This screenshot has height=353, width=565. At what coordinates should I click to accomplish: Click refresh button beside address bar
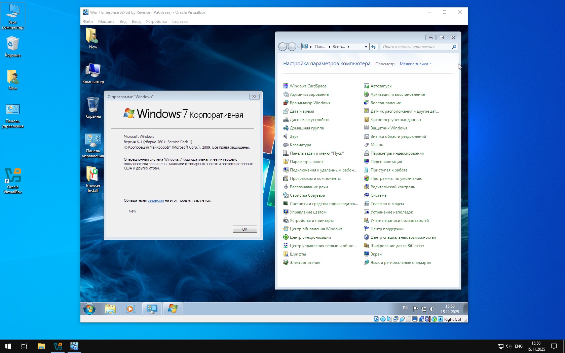tap(374, 47)
